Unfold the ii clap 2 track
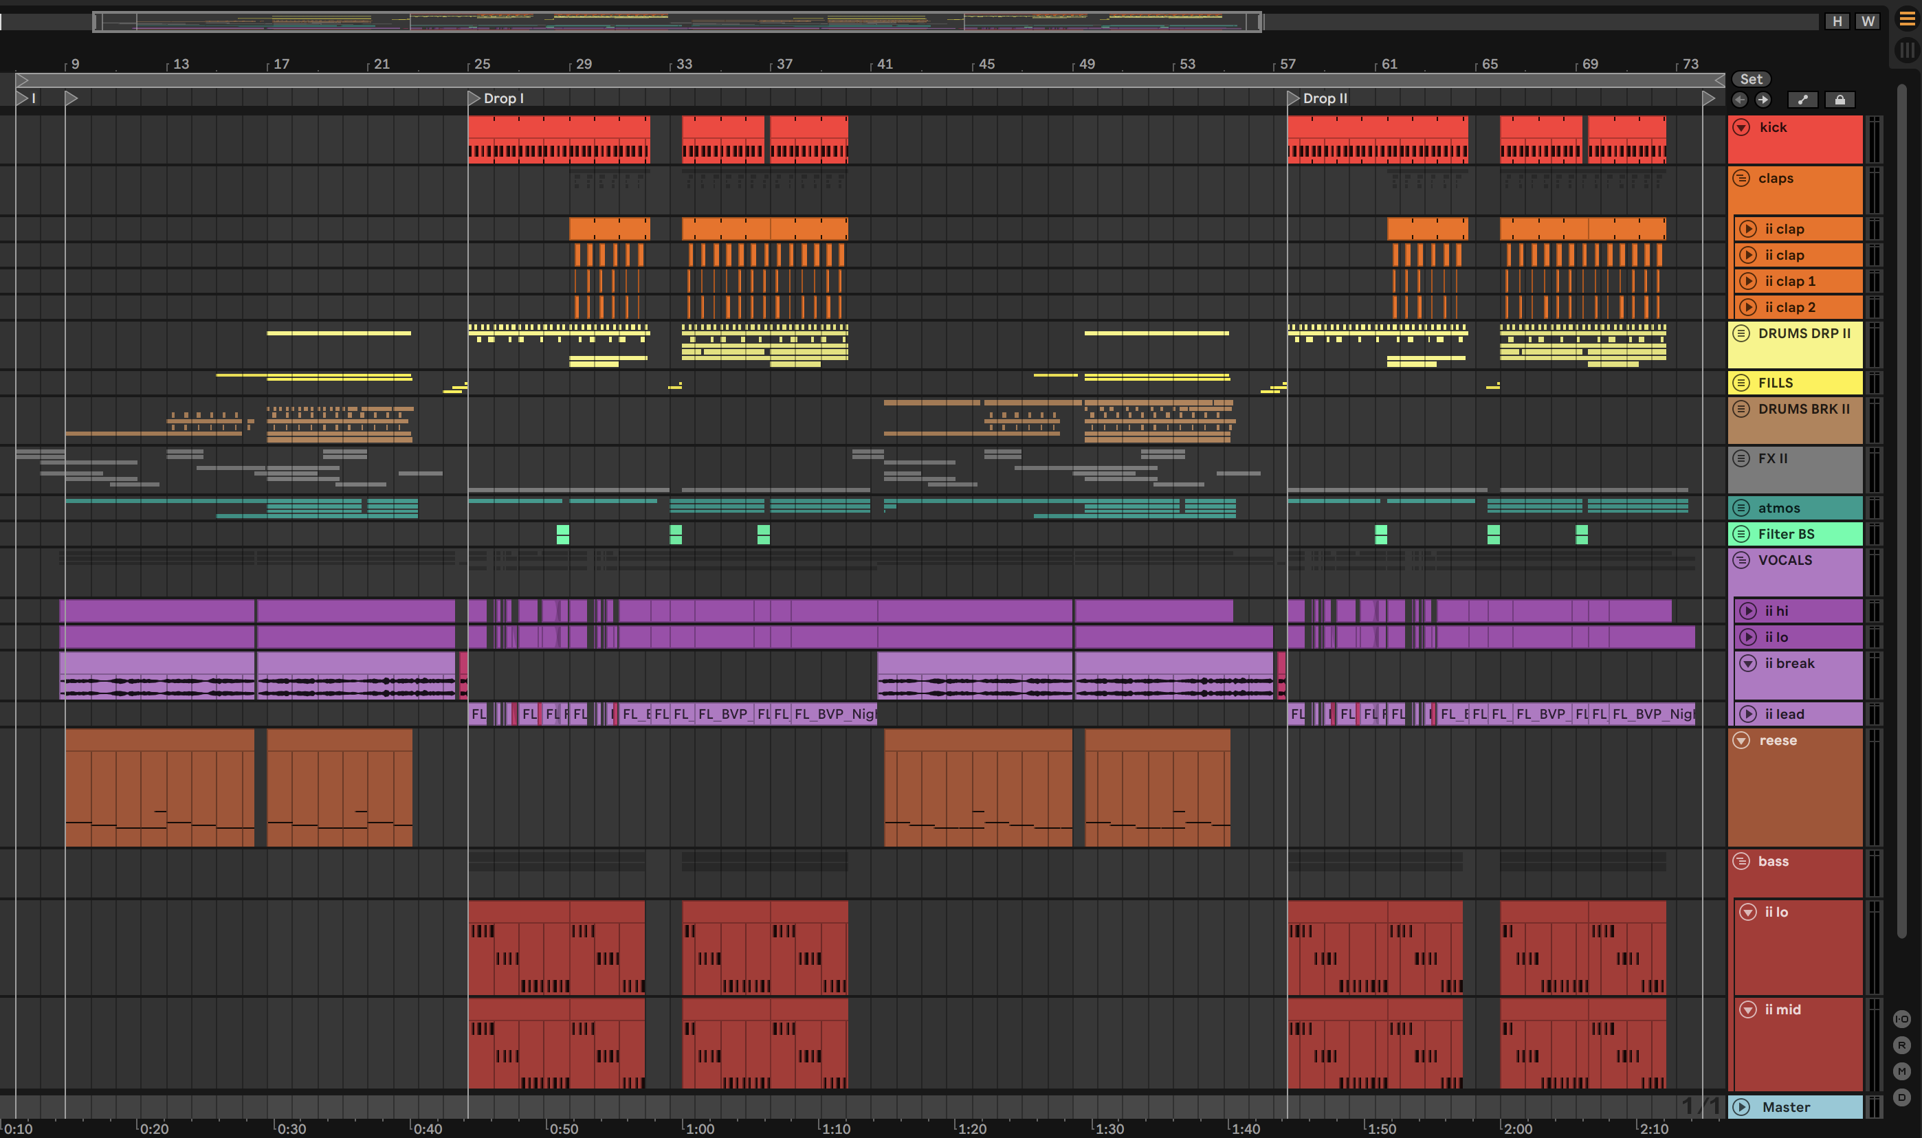This screenshot has height=1138, width=1922. 1748,306
